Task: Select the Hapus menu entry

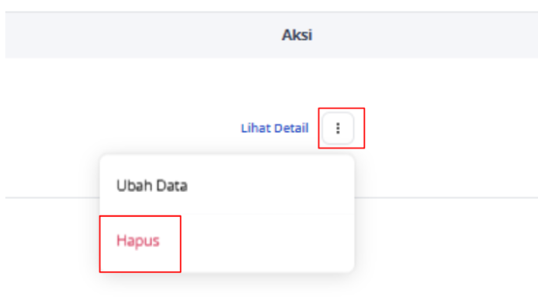Action: (227, 241)
